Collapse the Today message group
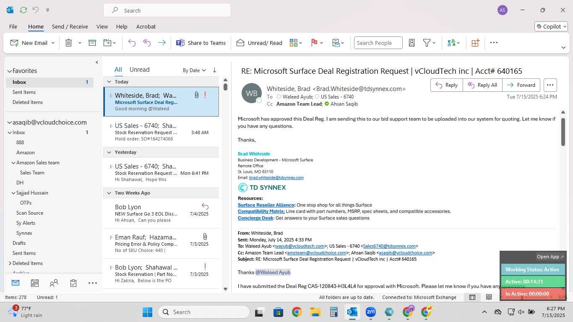The width and height of the screenshot is (573, 322). coord(109,82)
